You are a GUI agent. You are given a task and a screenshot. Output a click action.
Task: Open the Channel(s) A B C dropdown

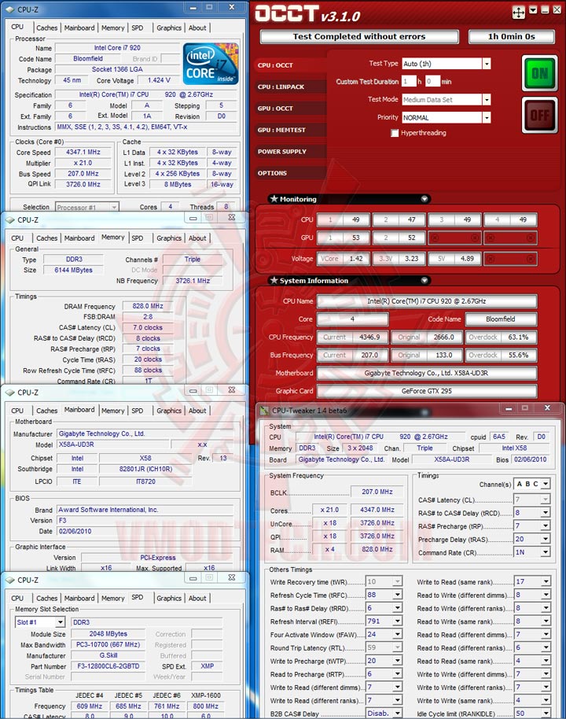pos(546,484)
